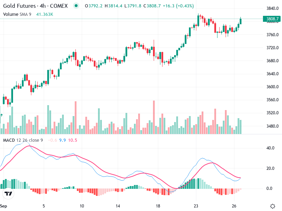Viewport: 282px width, 211px height.
Task: Select the MACD 12 26 close 9 label
Action: tap(23, 140)
